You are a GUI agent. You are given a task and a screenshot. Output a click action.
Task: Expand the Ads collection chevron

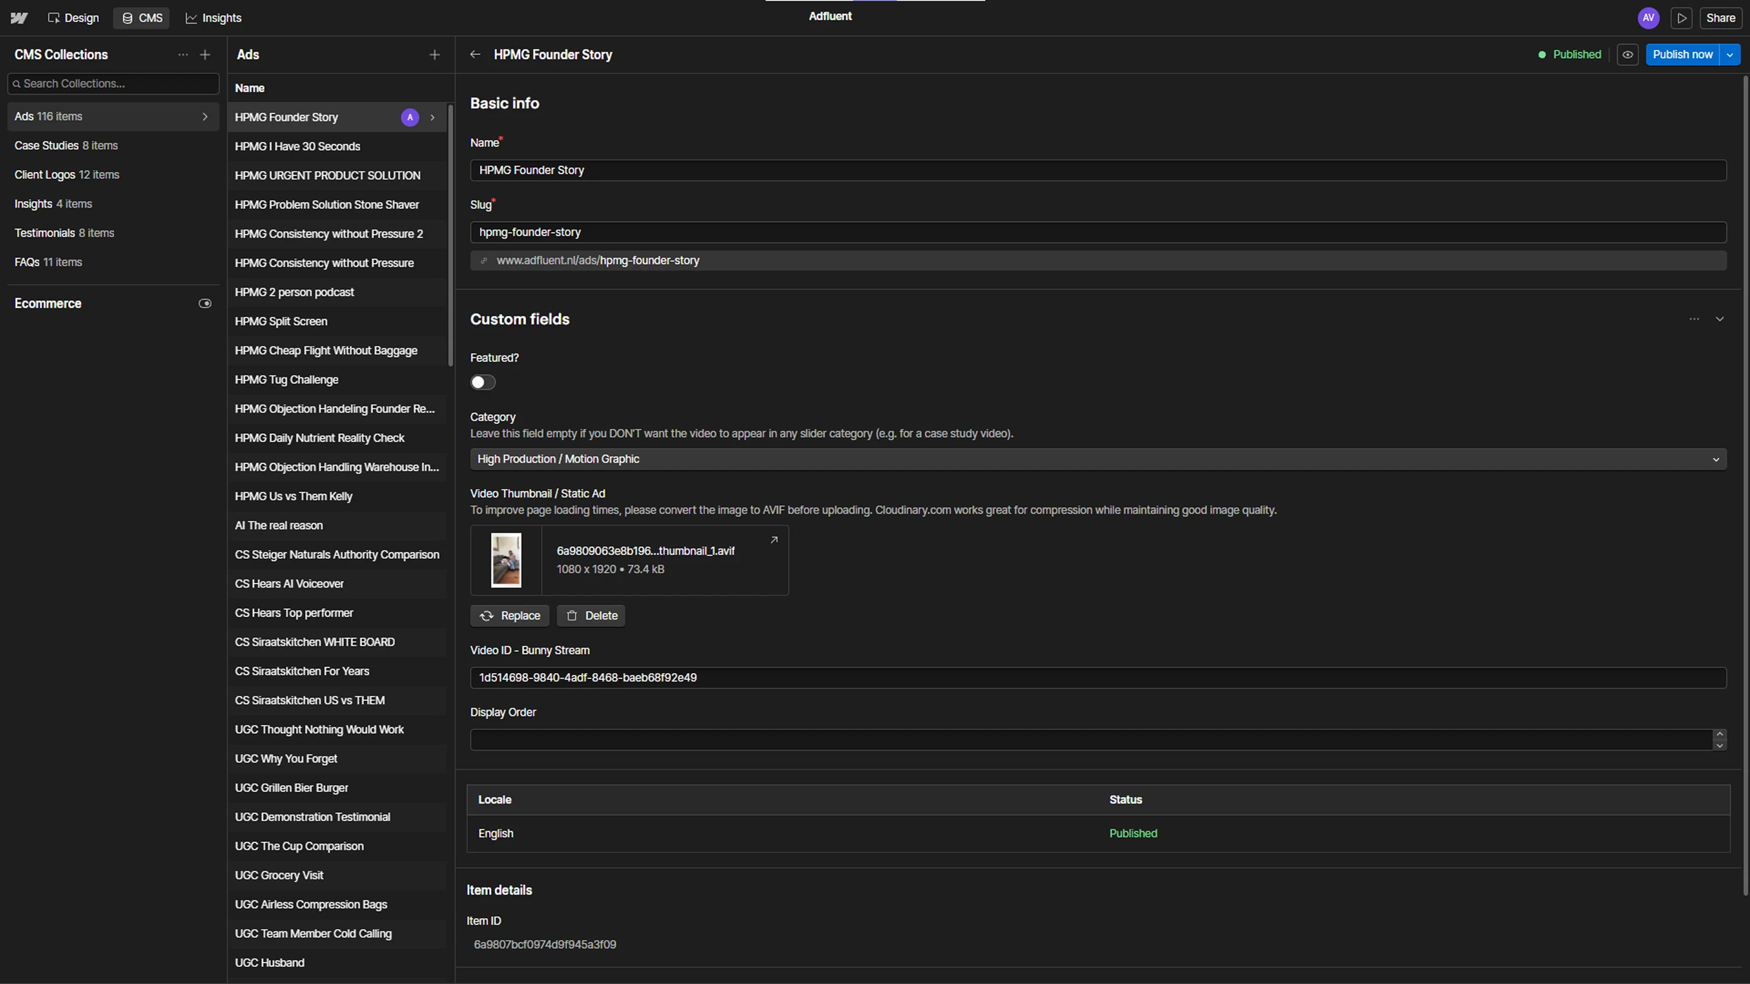(x=205, y=117)
